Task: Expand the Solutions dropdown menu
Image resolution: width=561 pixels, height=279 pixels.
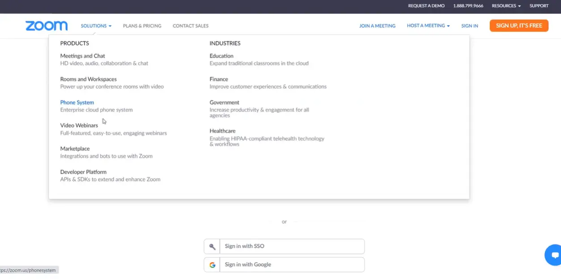Action: [x=96, y=26]
